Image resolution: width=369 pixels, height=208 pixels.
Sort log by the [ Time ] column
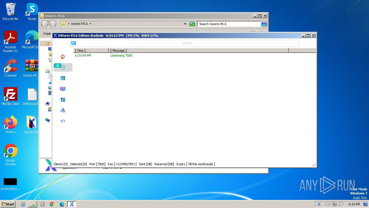91,51
